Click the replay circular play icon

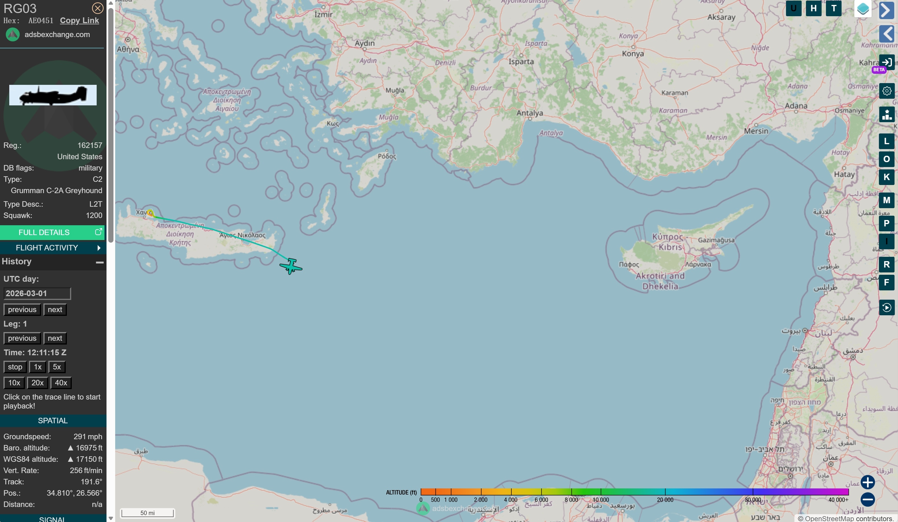[x=887, y=307]
